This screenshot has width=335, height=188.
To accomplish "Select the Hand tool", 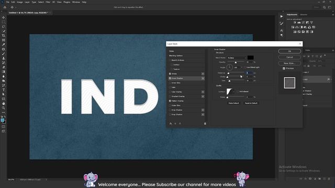I will [4, 103].
